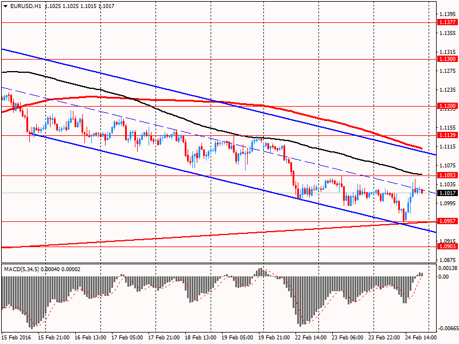Click the 1.1315 price axis value
This screenshot has width=459, height=344.
(448, 52)
